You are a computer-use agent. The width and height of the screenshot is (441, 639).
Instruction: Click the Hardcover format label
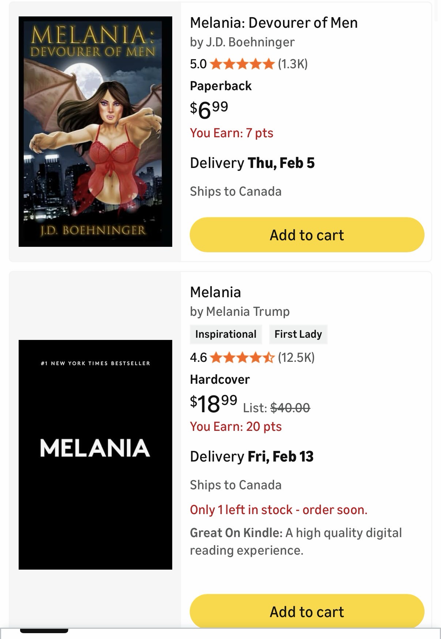coord(220,379)
